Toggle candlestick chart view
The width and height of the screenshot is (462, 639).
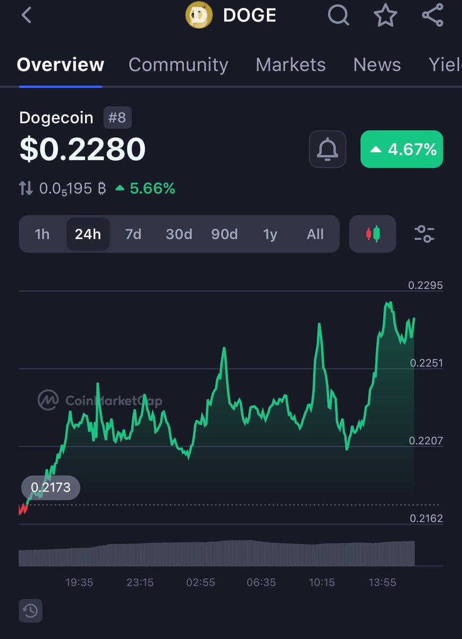coord(372,234)
